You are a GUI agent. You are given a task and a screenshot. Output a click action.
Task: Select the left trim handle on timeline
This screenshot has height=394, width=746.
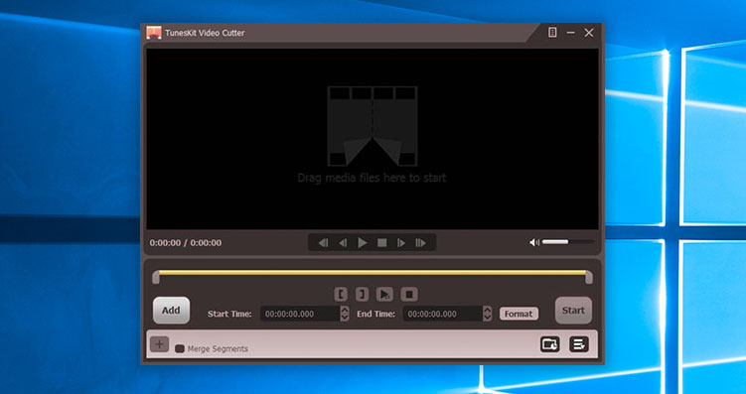click(156, 278)
